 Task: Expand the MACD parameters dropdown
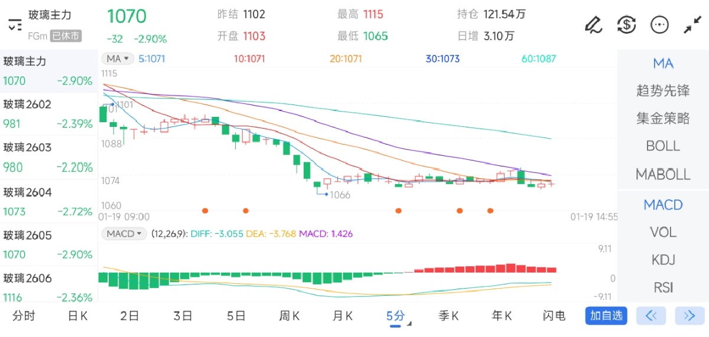pyautogui.click(x=124, y=234)
